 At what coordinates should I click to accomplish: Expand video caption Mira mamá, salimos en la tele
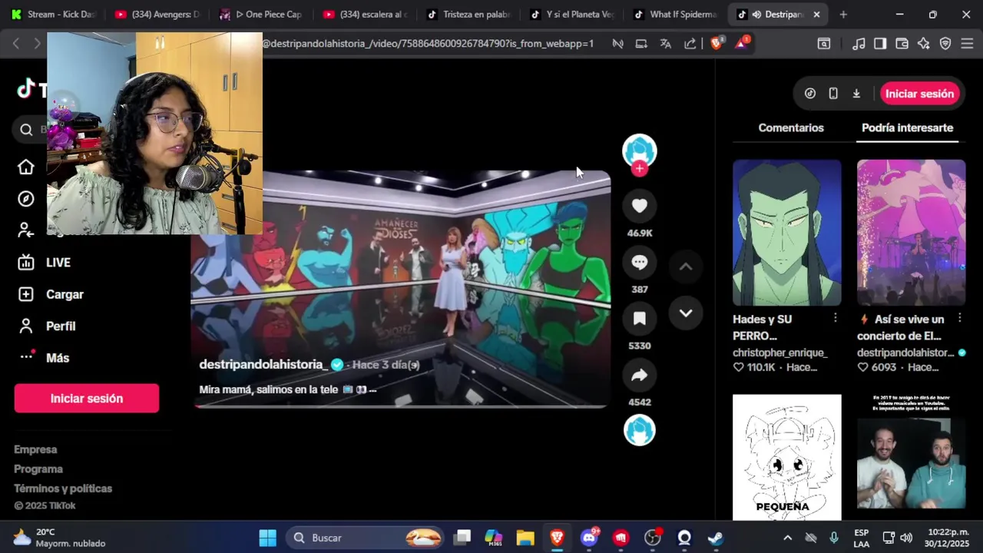click(x=288, y=389)
